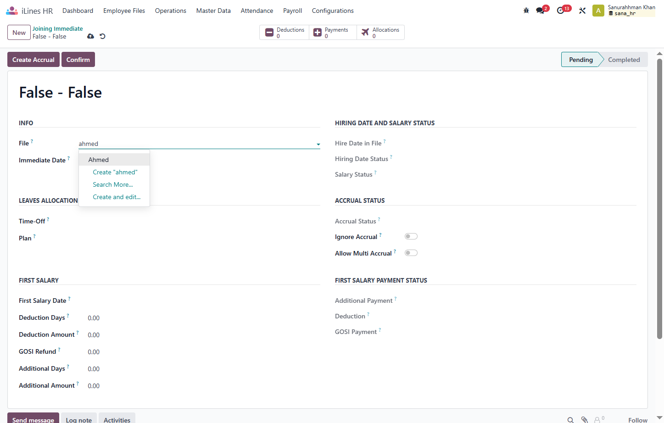Open the debug bug icon
This screenshot has width=664, height=423.
526,11
